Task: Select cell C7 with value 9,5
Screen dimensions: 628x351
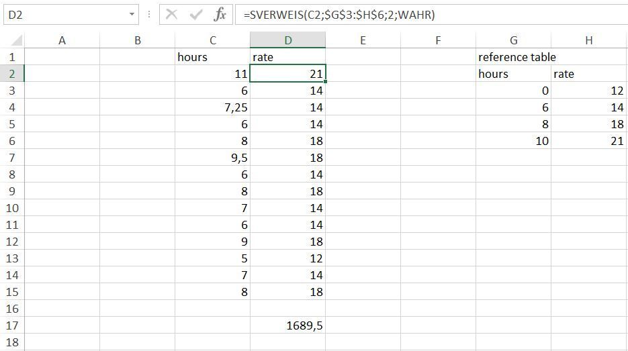Action: (x=213, y=158)
